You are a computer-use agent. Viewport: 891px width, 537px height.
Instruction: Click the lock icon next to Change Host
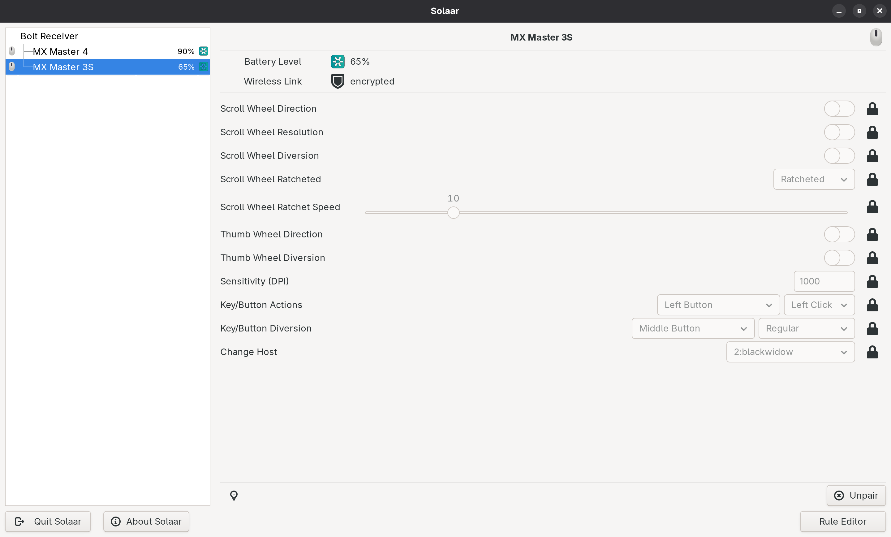coord(872,352)
